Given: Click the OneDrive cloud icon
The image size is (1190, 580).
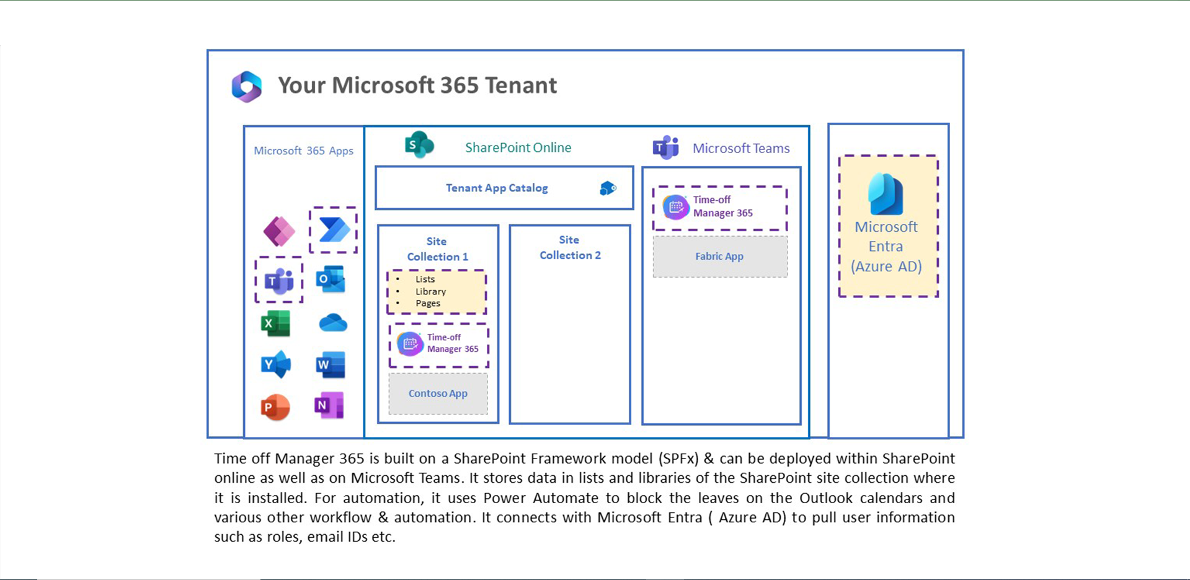Looking at the screenshot, I should 333,323.
